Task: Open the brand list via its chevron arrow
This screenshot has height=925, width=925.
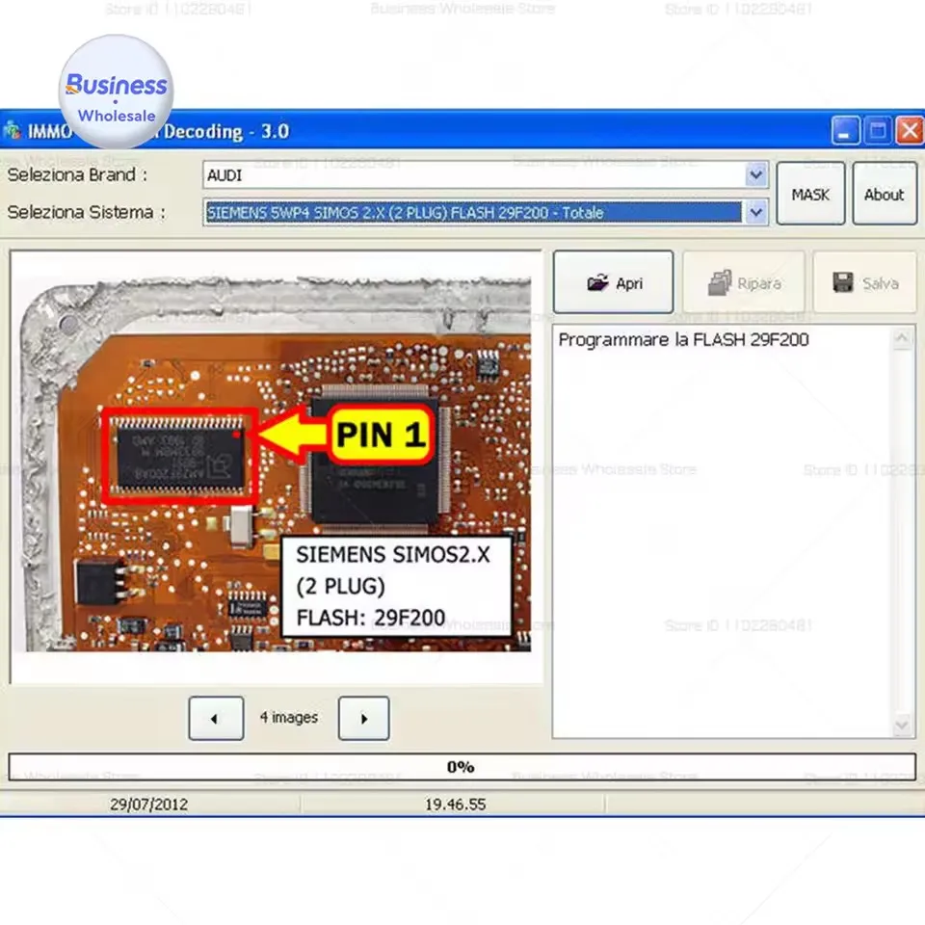Action: click(755, 174)
